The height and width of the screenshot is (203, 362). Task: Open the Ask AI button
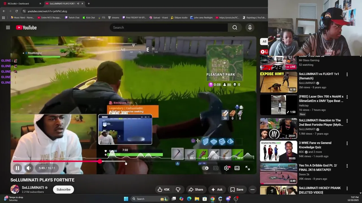pyautogui.click(x=217, y=189)
